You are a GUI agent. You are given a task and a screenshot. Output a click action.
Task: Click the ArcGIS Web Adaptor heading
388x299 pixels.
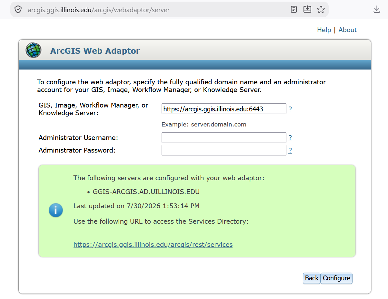tap(95, 51)
